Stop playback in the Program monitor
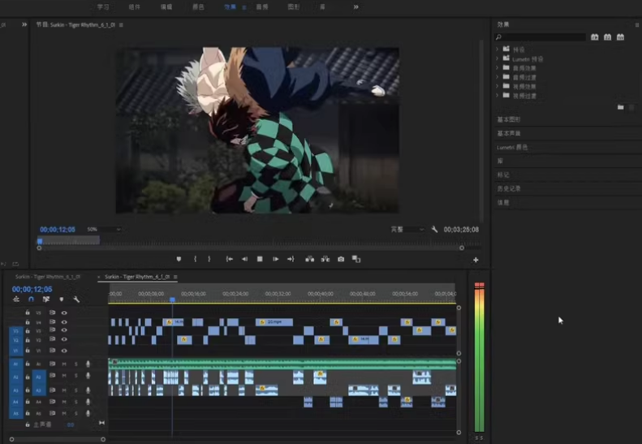This screenshot has height=444, width=642. tap(260, 259)
